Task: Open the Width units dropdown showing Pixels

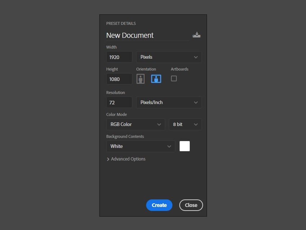Action: [169, 57]
